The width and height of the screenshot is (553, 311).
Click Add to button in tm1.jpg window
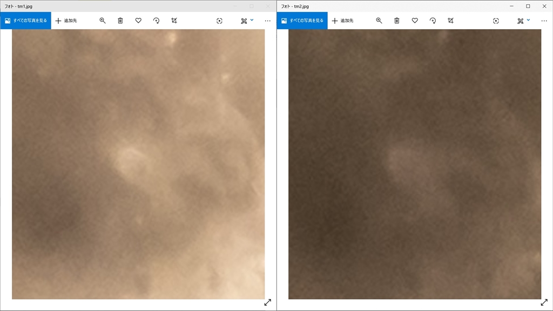click(66, 21)
